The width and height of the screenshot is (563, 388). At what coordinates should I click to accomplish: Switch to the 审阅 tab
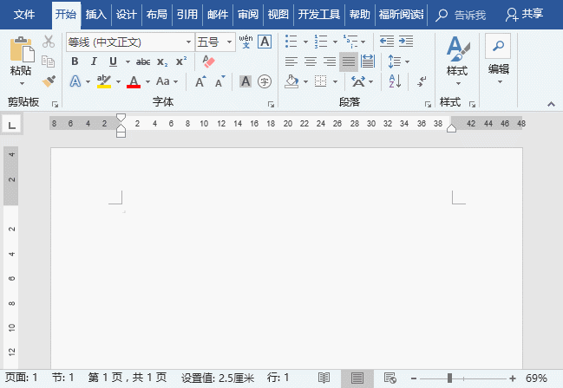pos(247,15)
